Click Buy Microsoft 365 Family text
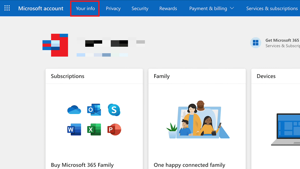300x169 pixels. coord(82,165)
